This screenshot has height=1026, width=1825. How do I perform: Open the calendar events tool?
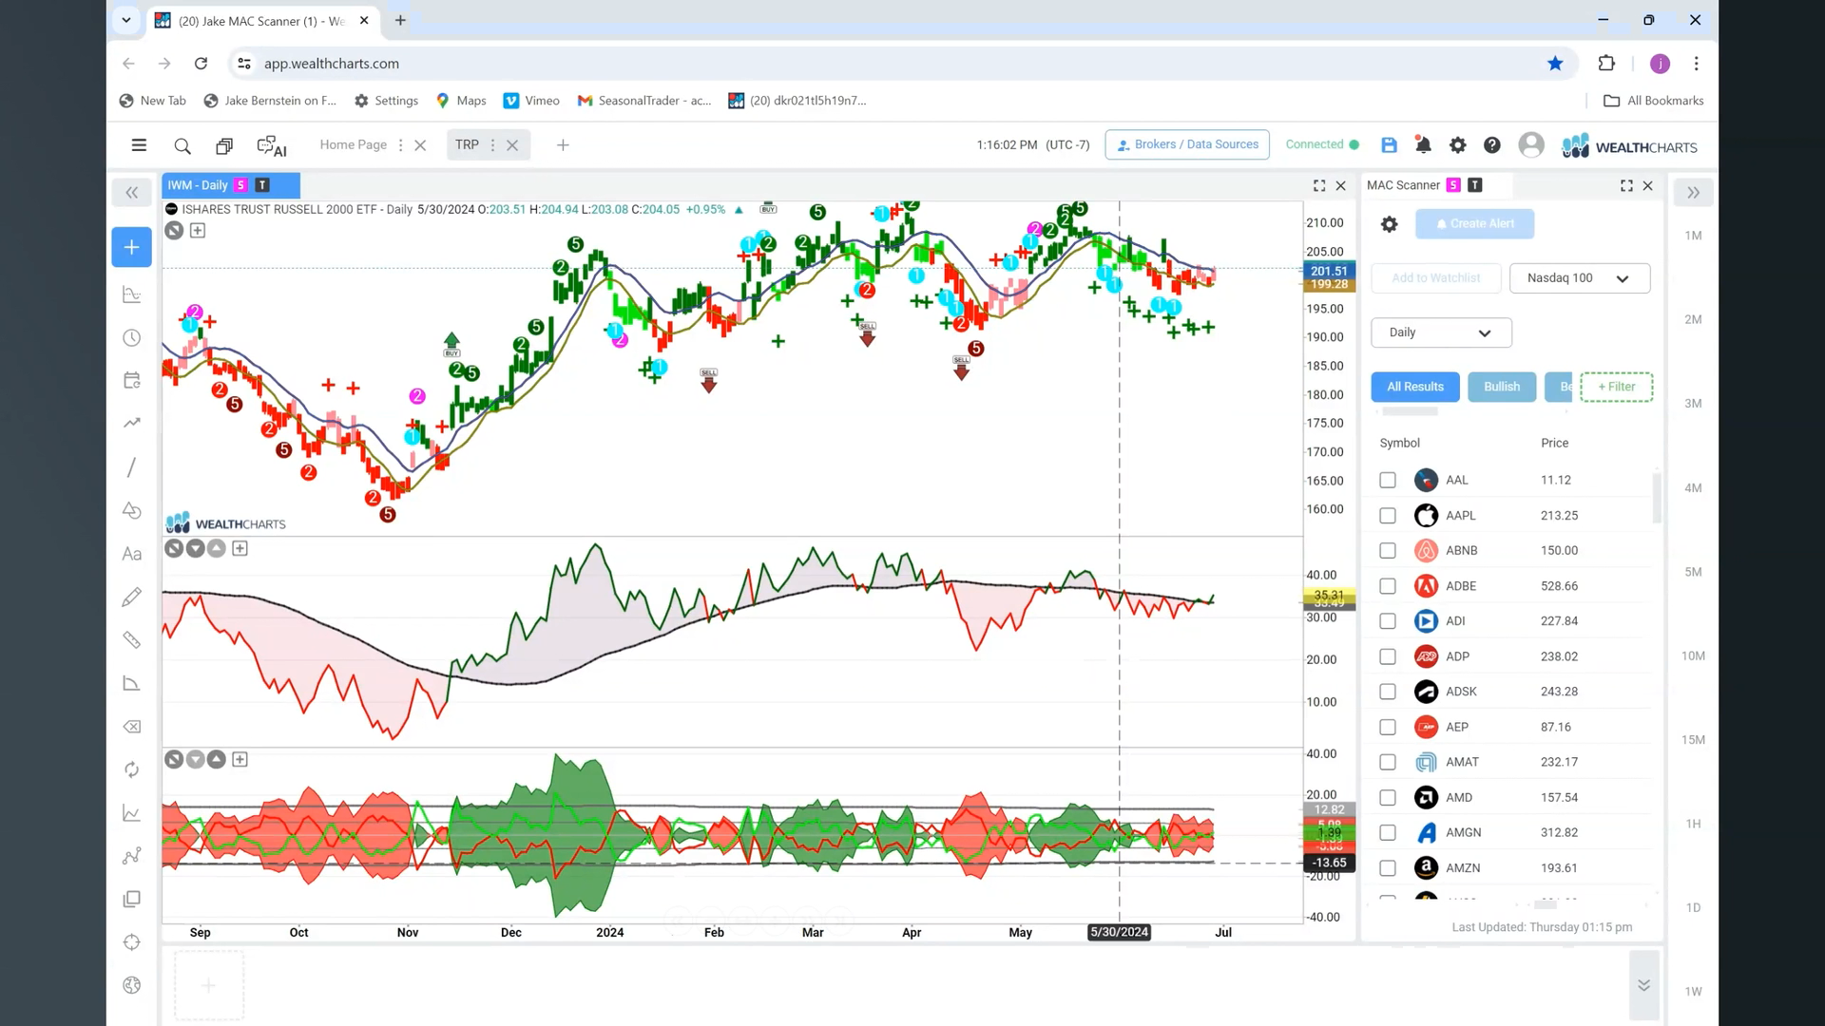[x=132, y=380]
